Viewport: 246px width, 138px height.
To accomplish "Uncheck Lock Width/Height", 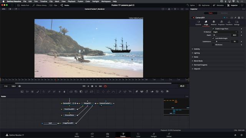I will 213,38.
